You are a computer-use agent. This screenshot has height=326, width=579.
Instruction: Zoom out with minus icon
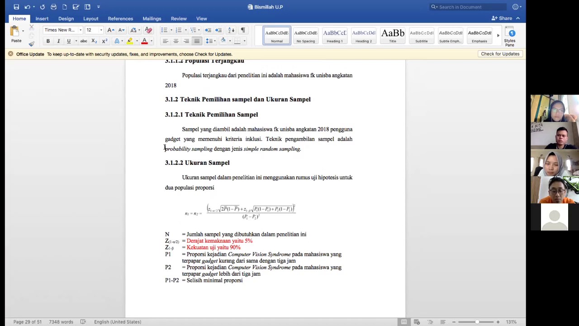click(454, 322)
